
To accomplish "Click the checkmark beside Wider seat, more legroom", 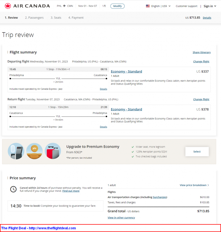I will click(x=133, y=147).
